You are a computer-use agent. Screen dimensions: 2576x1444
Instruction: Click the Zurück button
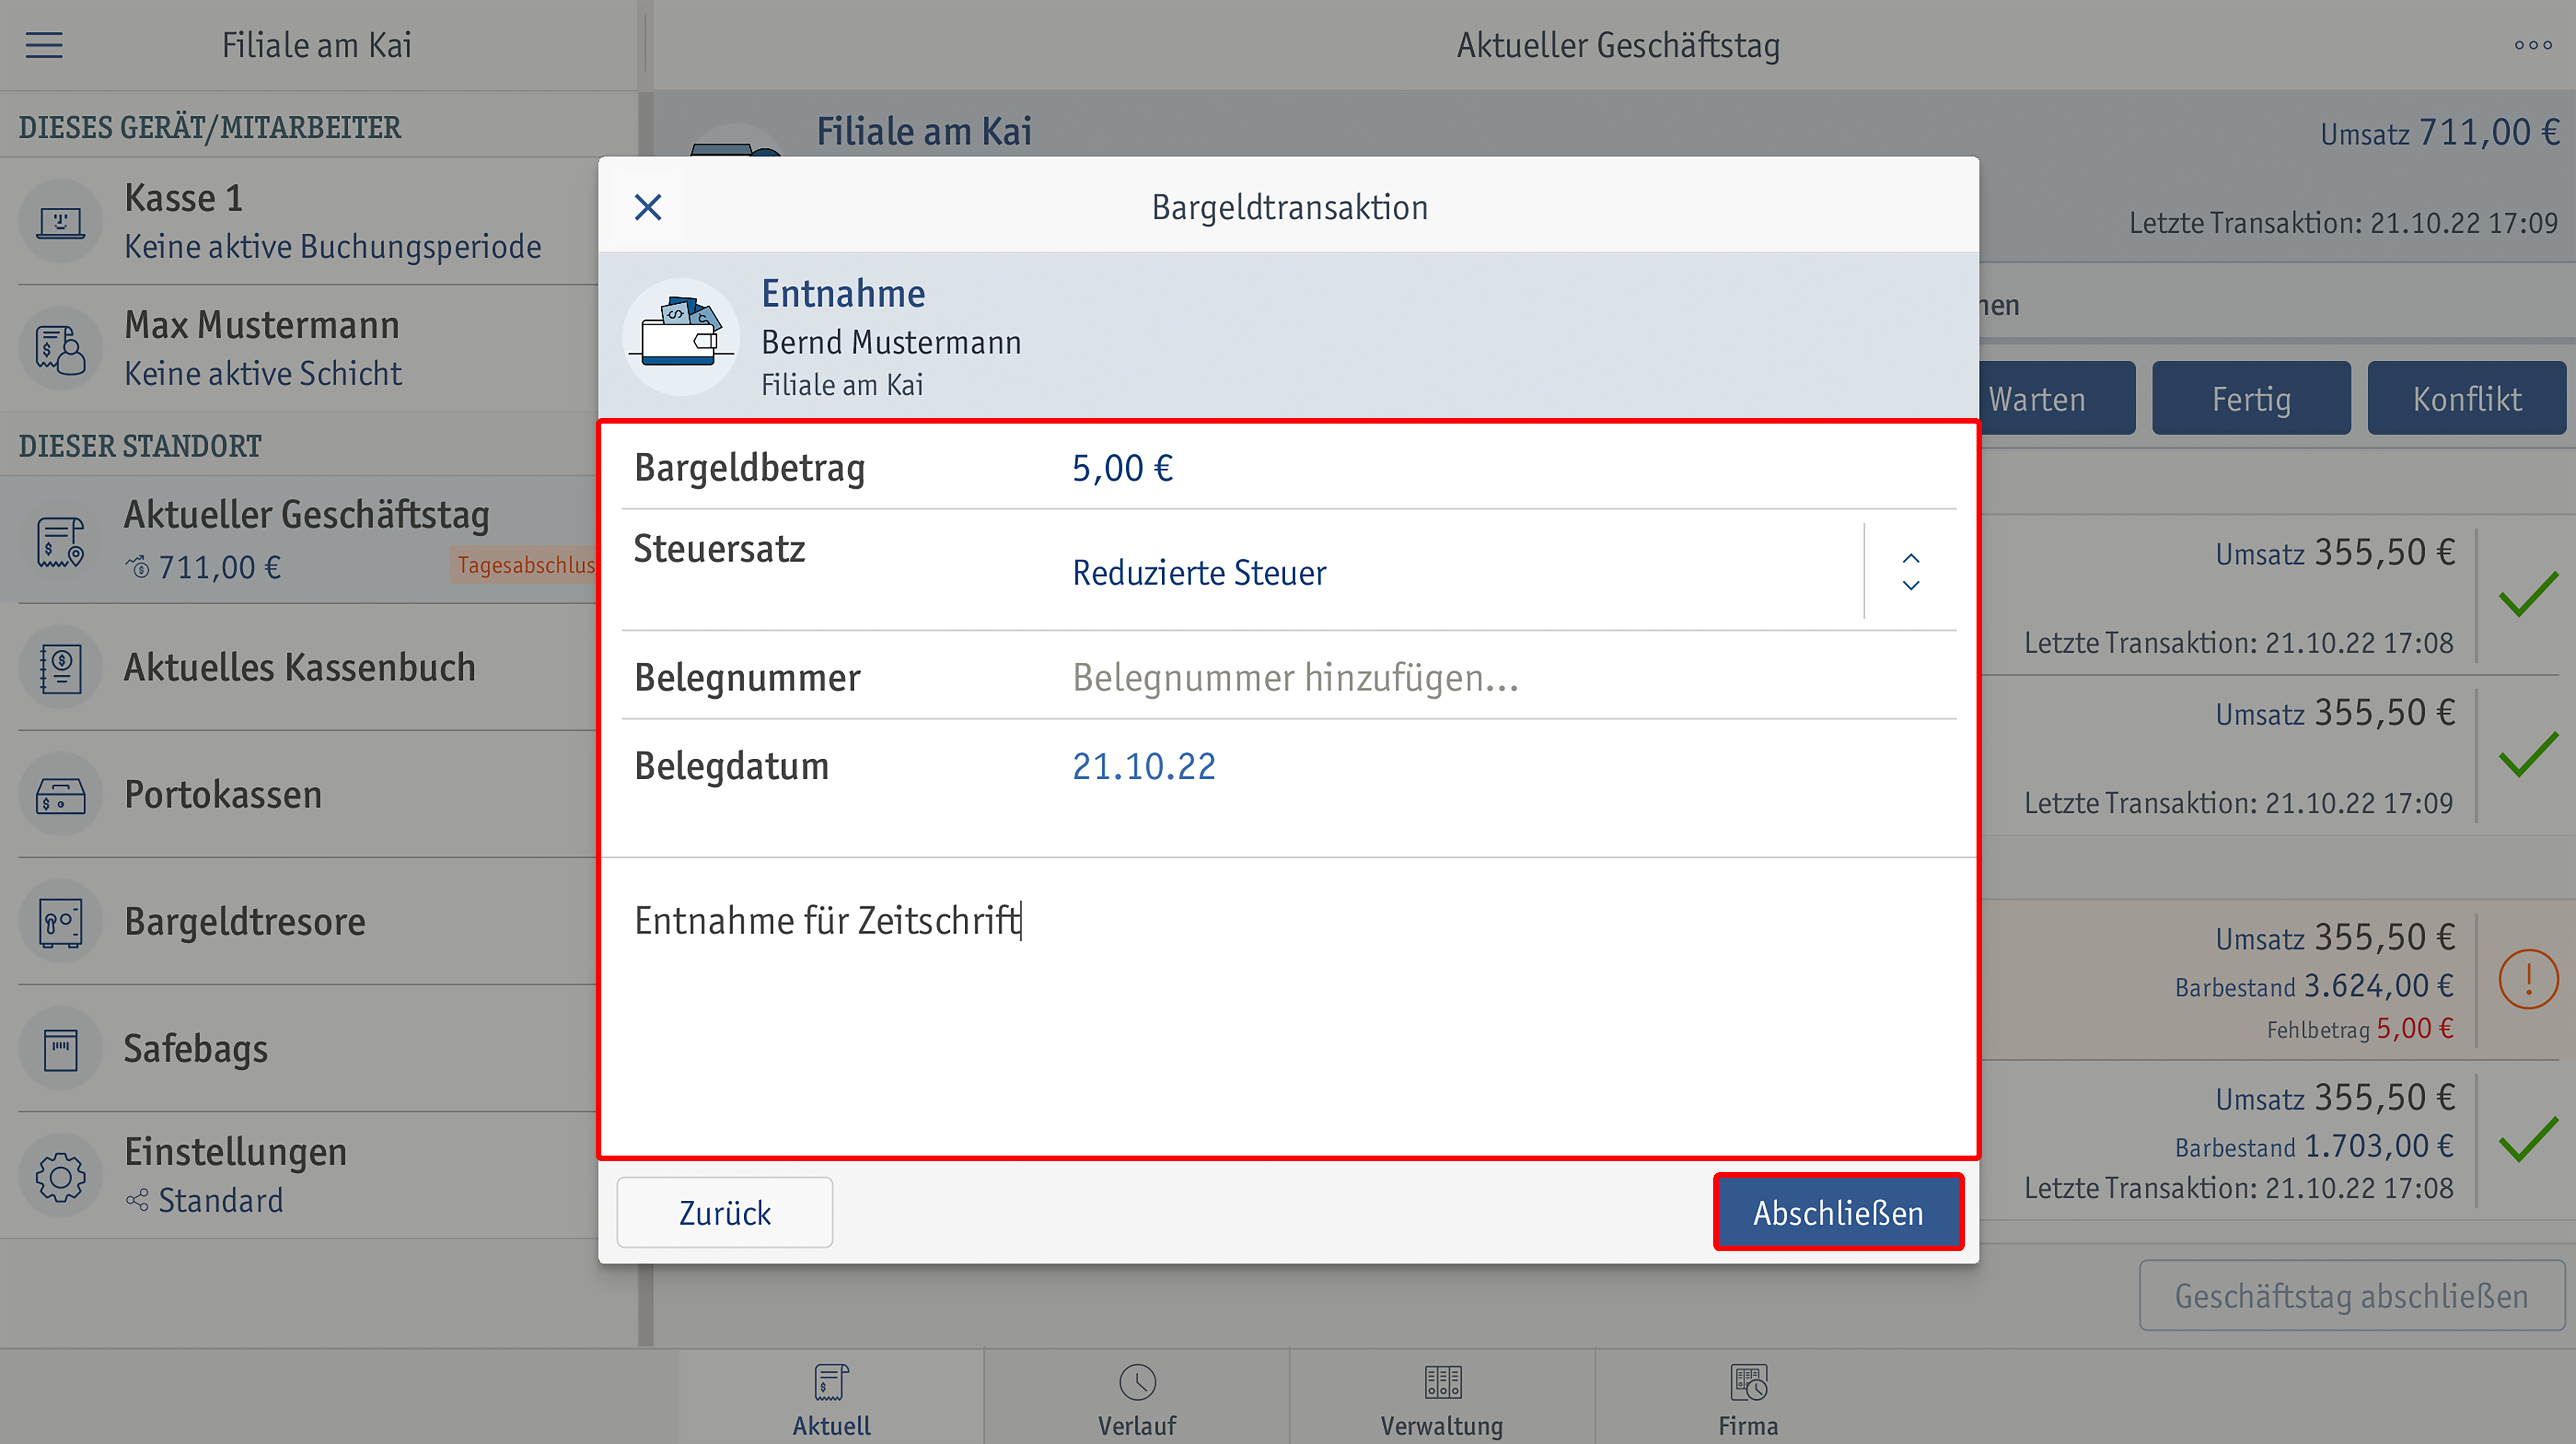point(725,1212)
